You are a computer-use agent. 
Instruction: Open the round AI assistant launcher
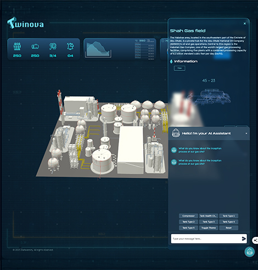pos(250,251)
